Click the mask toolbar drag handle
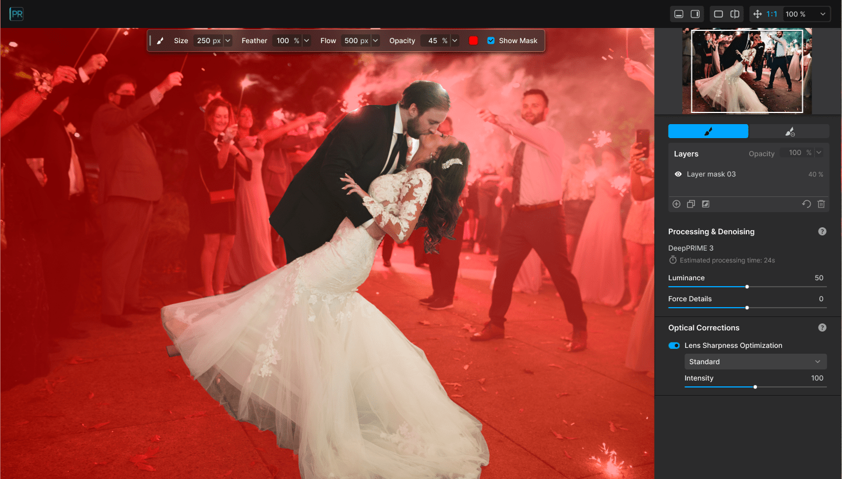 [150, 41]
